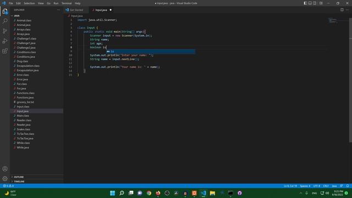This screenshot has height=198, width=352.
Task: Open While.java file
Action: 23,147
